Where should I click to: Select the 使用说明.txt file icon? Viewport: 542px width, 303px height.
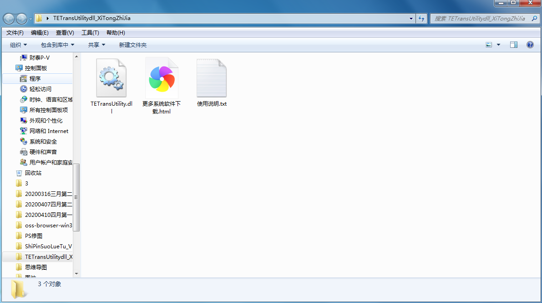pos(212,78)
